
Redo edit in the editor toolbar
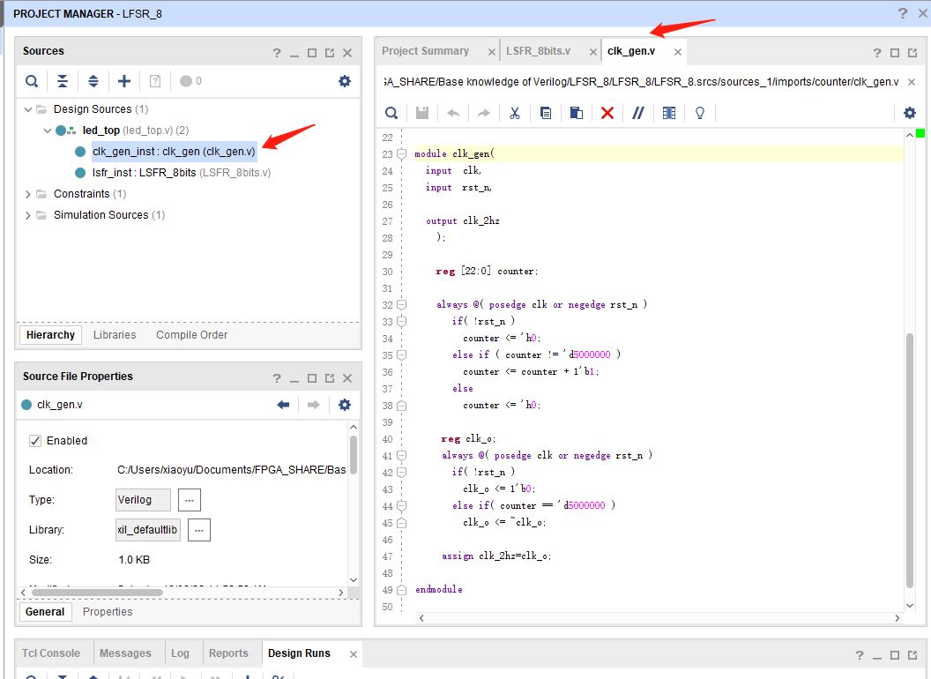pyautogui.click(x=484, y=113)
